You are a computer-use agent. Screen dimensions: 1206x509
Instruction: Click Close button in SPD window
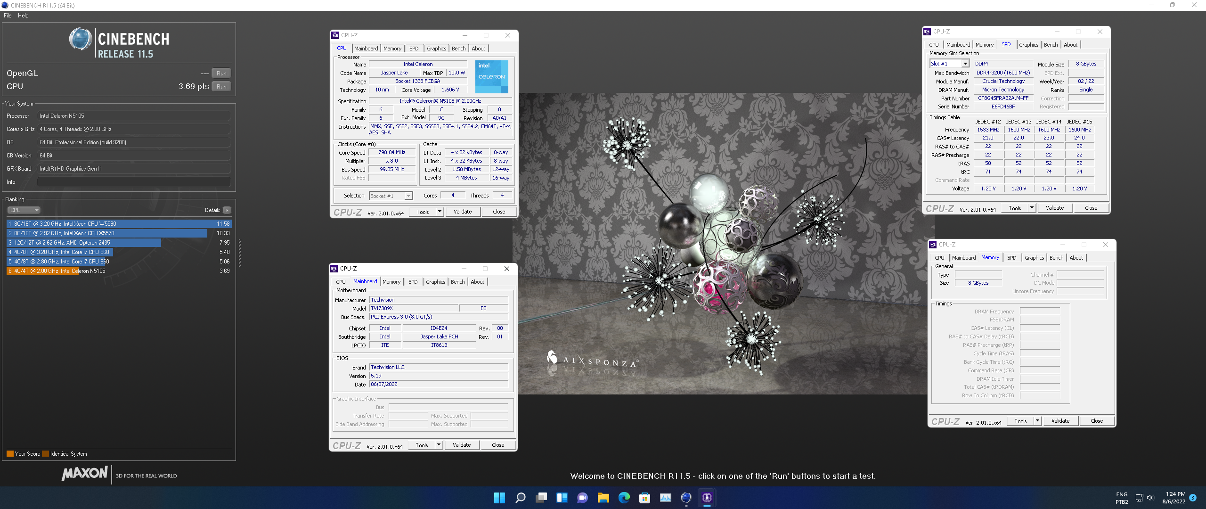click(1091, 208)
